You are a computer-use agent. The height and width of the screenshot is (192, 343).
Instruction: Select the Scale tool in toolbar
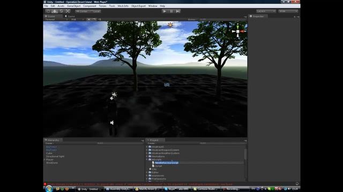(x=68, y=11)
